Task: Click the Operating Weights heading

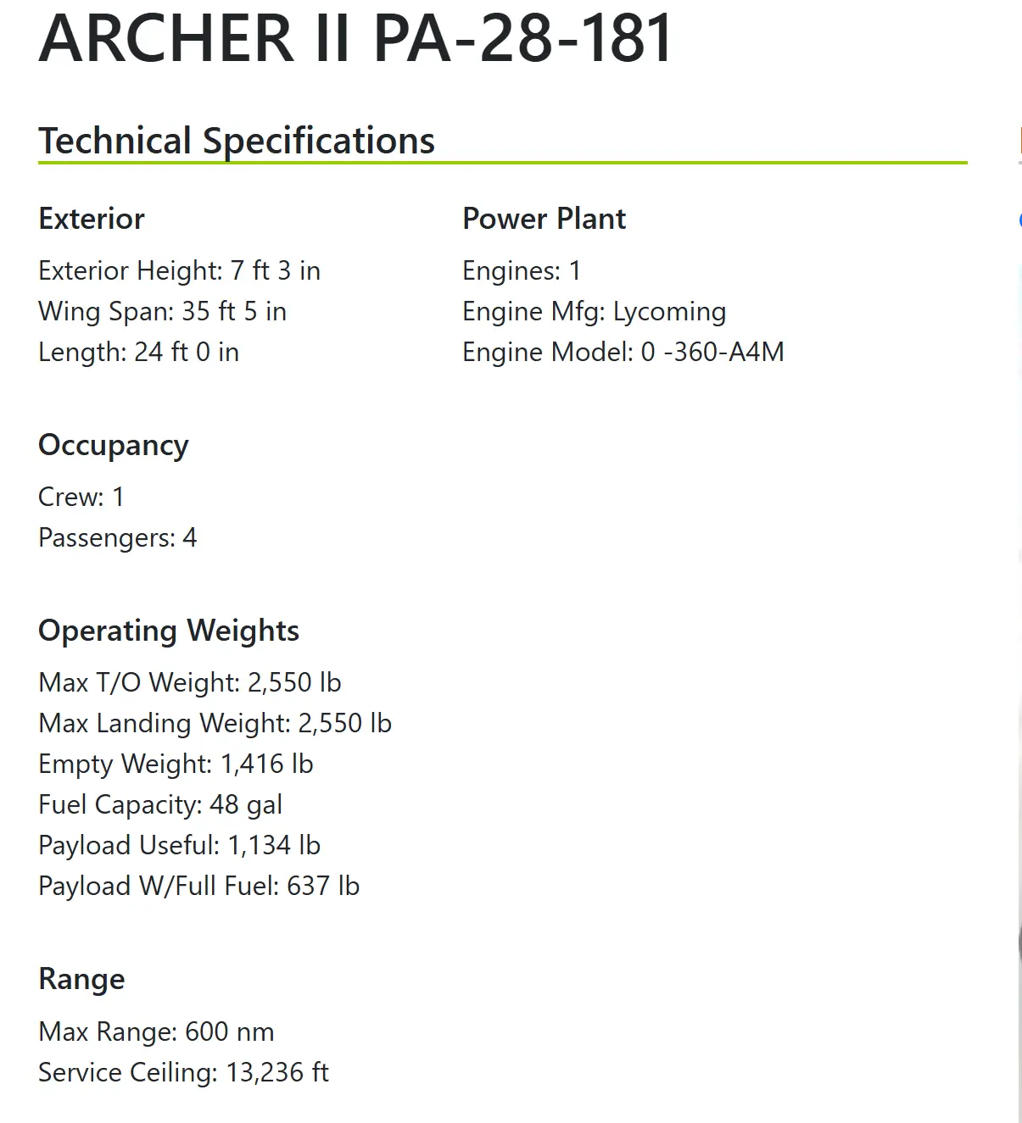Action: click(169, 631)
